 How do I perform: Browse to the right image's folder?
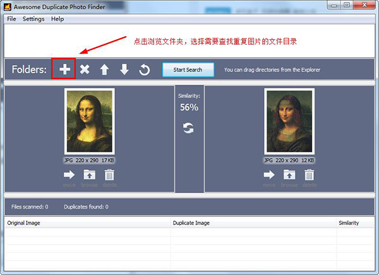tap(289, 174)
